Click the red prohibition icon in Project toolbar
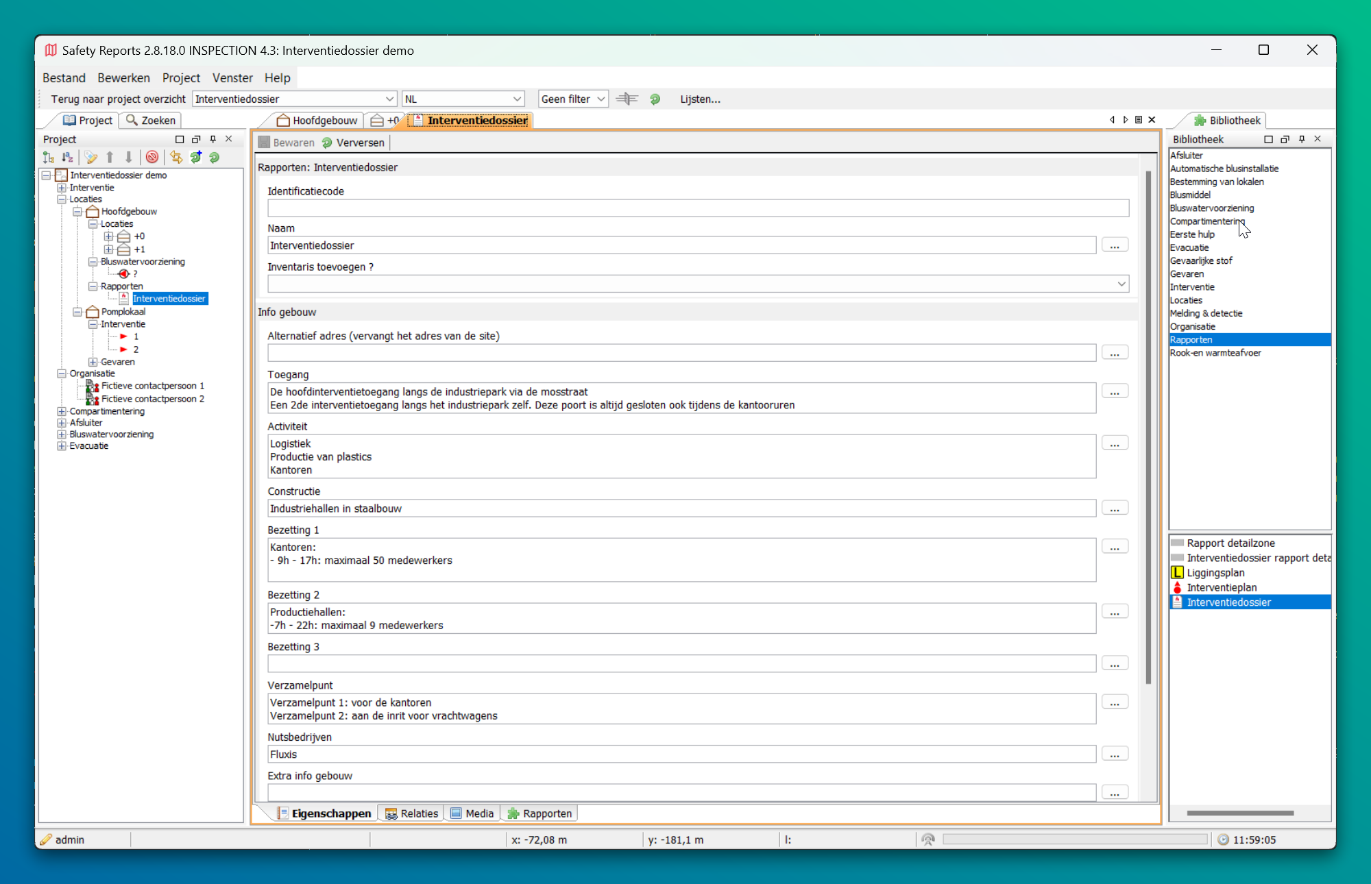1371x884 pixels. (152, 158)
